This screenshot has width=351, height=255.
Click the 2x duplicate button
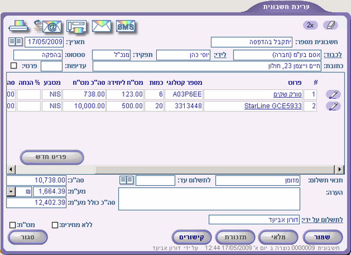(310, 25)
